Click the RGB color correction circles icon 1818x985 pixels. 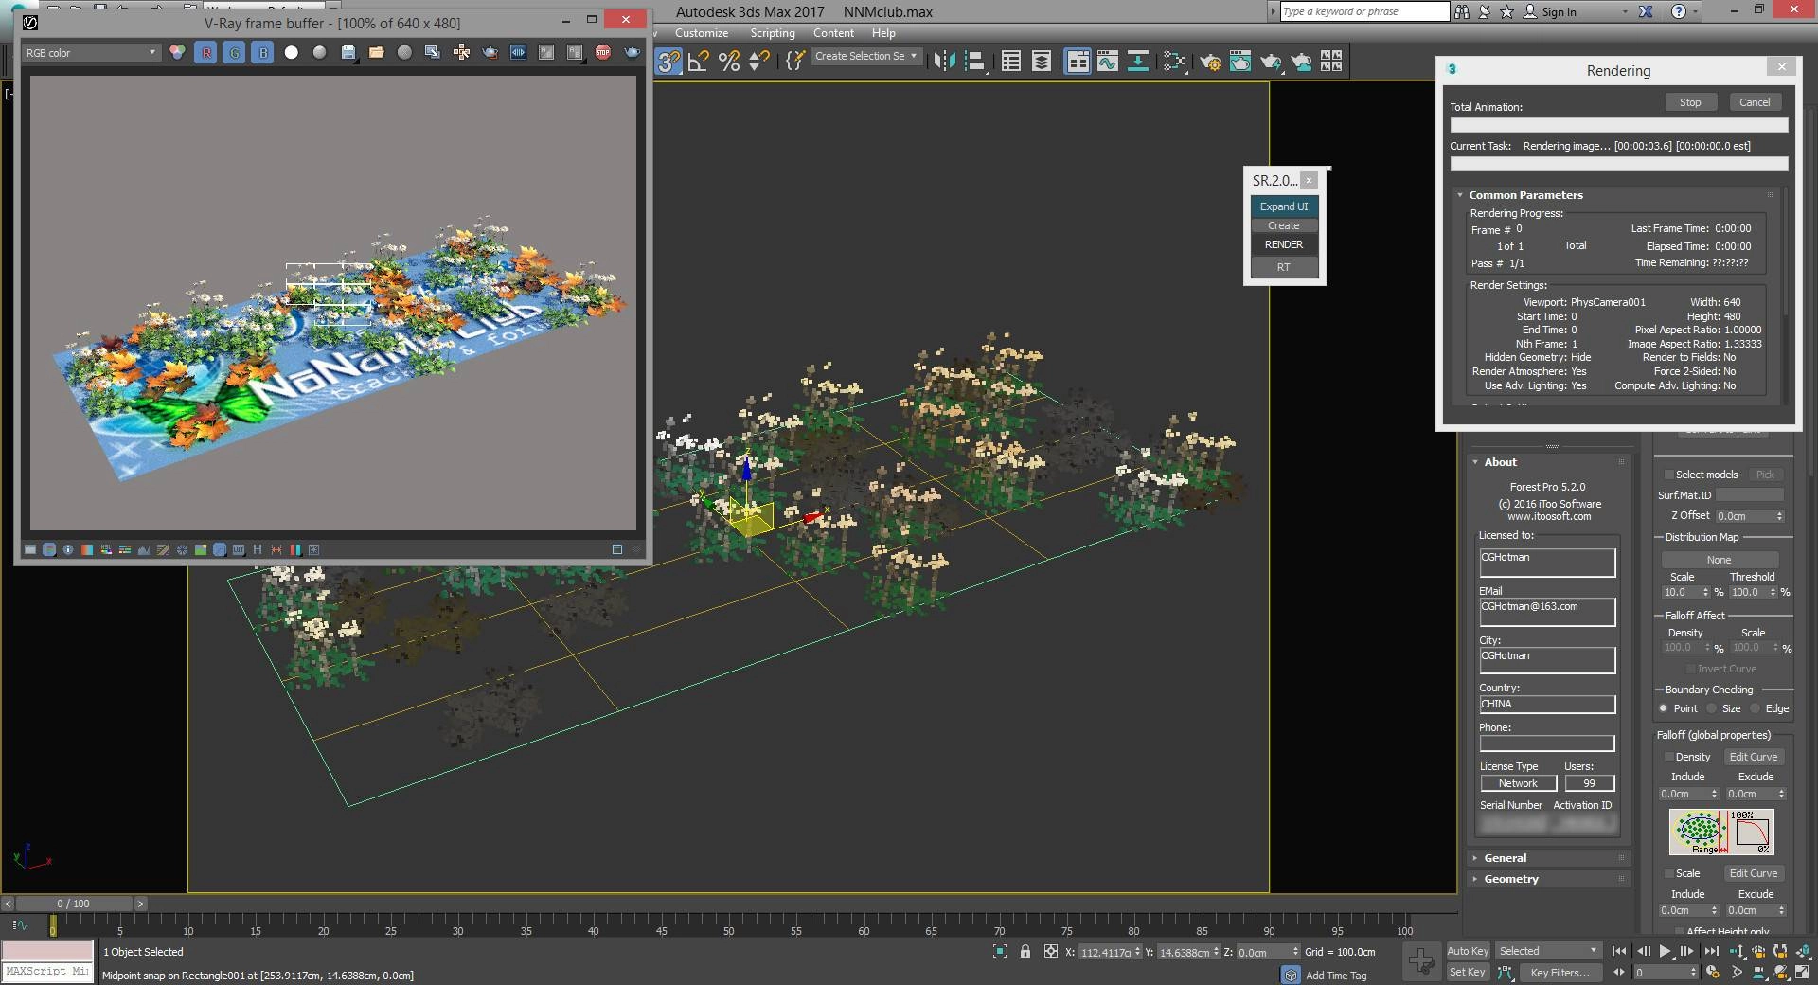177,53
